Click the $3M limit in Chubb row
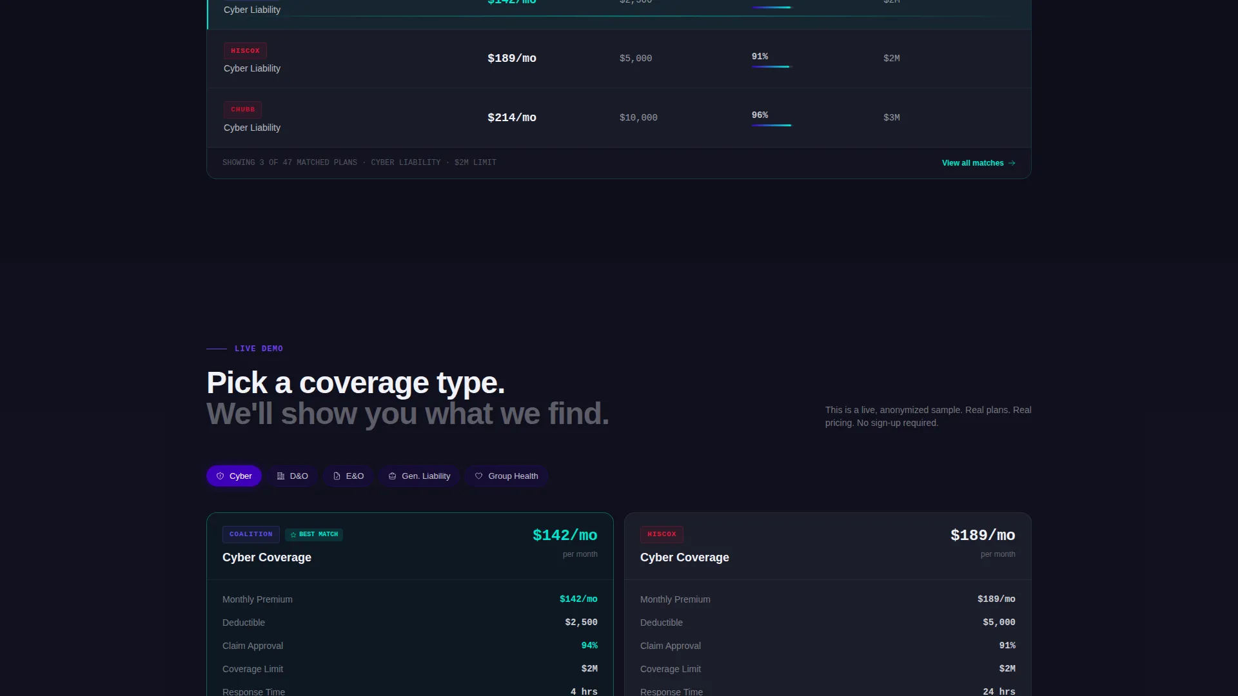 (892, 118)
